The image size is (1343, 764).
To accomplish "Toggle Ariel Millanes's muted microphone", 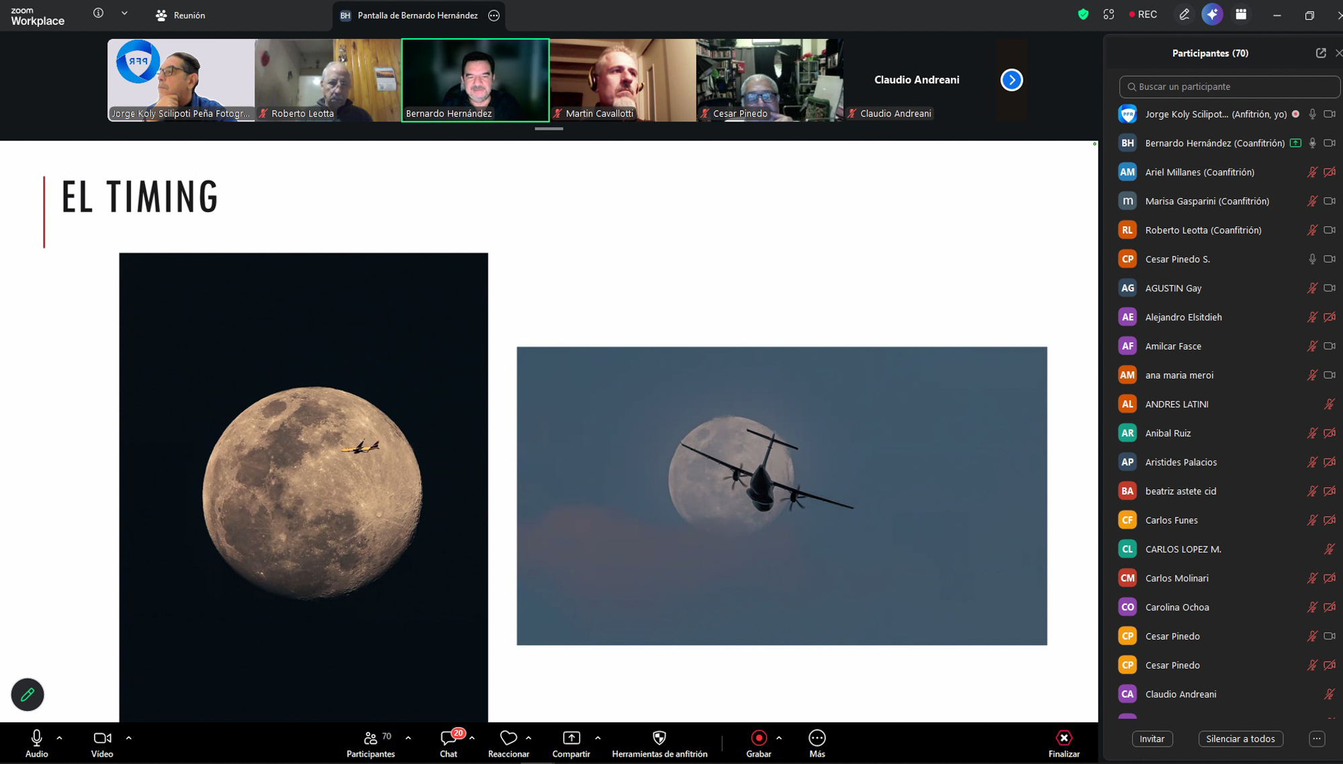I will pos(1312,172).
